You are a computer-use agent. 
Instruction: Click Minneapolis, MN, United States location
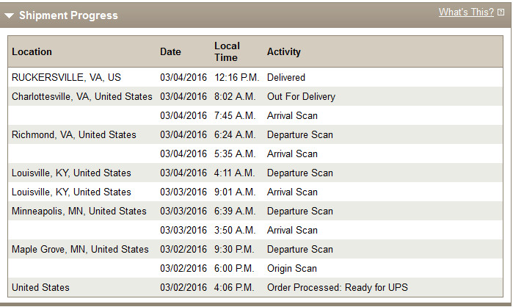pos(79,211)
